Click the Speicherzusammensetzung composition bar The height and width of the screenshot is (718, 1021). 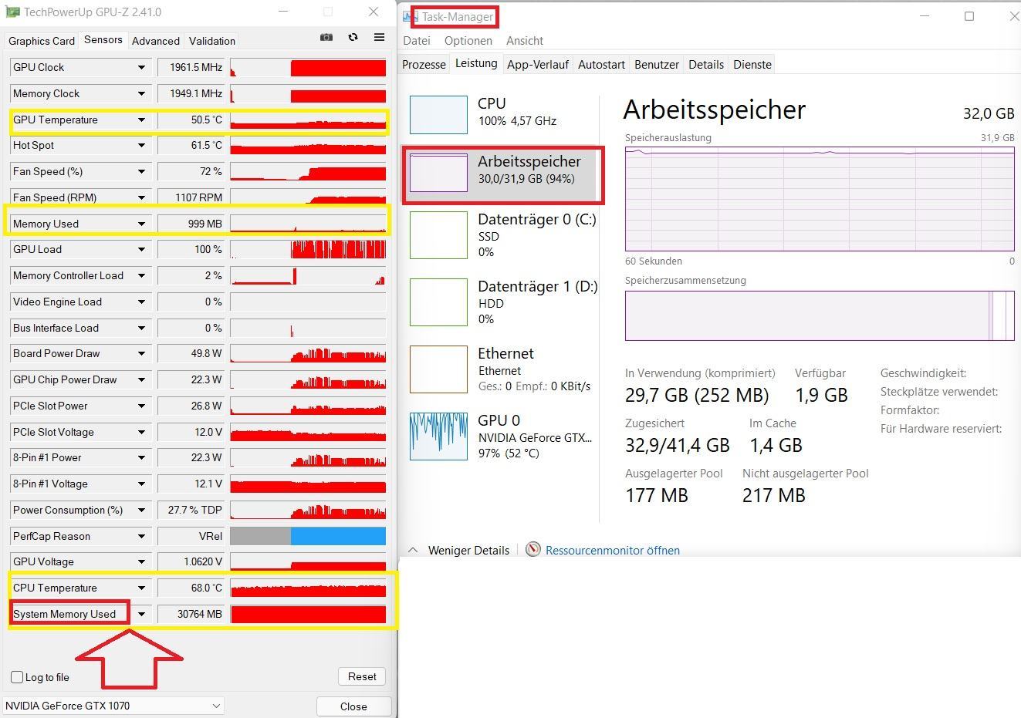coord(820,315)
